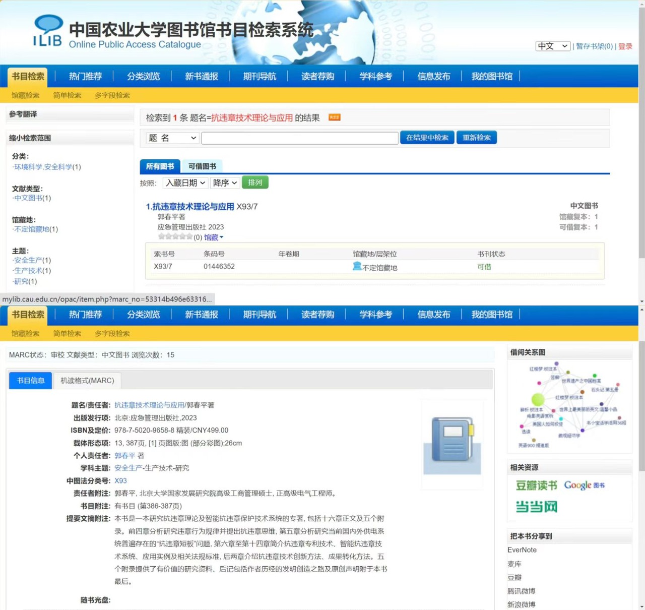This screenshot has height=610, width=645.
Task: Click the star rating for the book result
Action: pyautogui.click(x=175, y=237)
